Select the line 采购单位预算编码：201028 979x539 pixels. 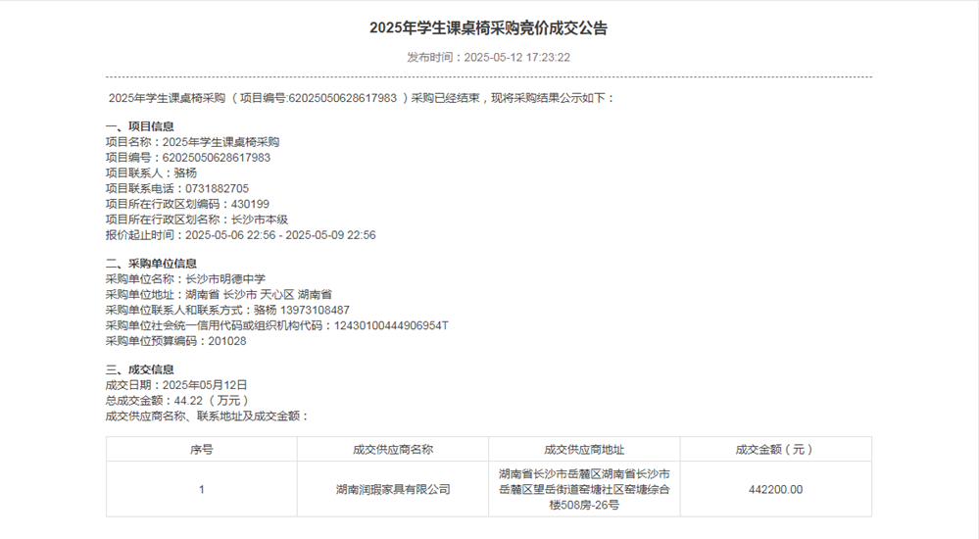tap(176, 342)
